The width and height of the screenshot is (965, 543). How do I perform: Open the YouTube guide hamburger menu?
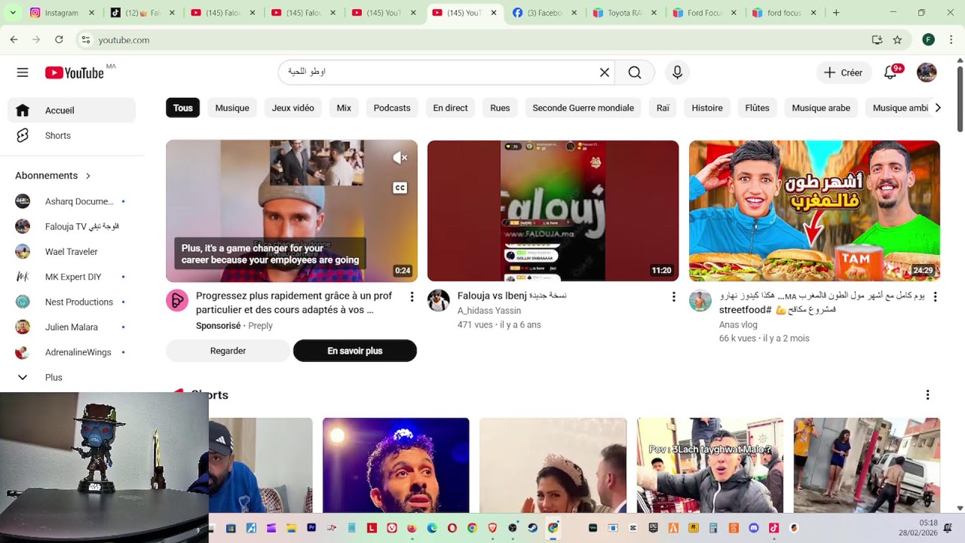23,72
